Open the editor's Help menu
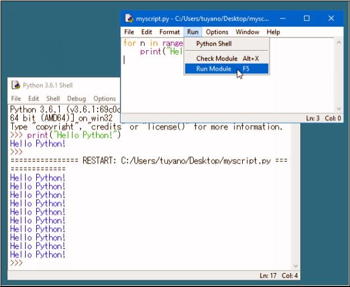 coord(273,32)
